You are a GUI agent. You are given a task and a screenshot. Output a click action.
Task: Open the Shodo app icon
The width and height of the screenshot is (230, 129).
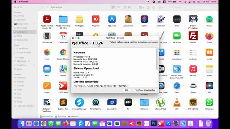[x=193, y=86]
